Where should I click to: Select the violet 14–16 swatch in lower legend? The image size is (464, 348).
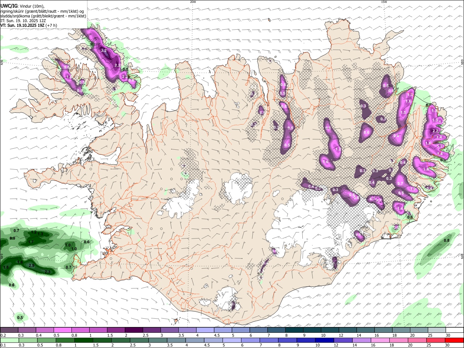point(361,340)
